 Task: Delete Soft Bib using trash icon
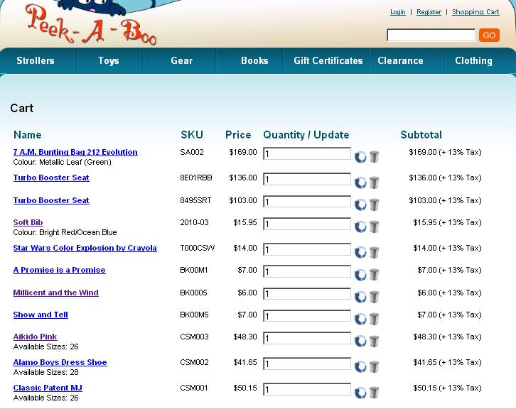374,227
